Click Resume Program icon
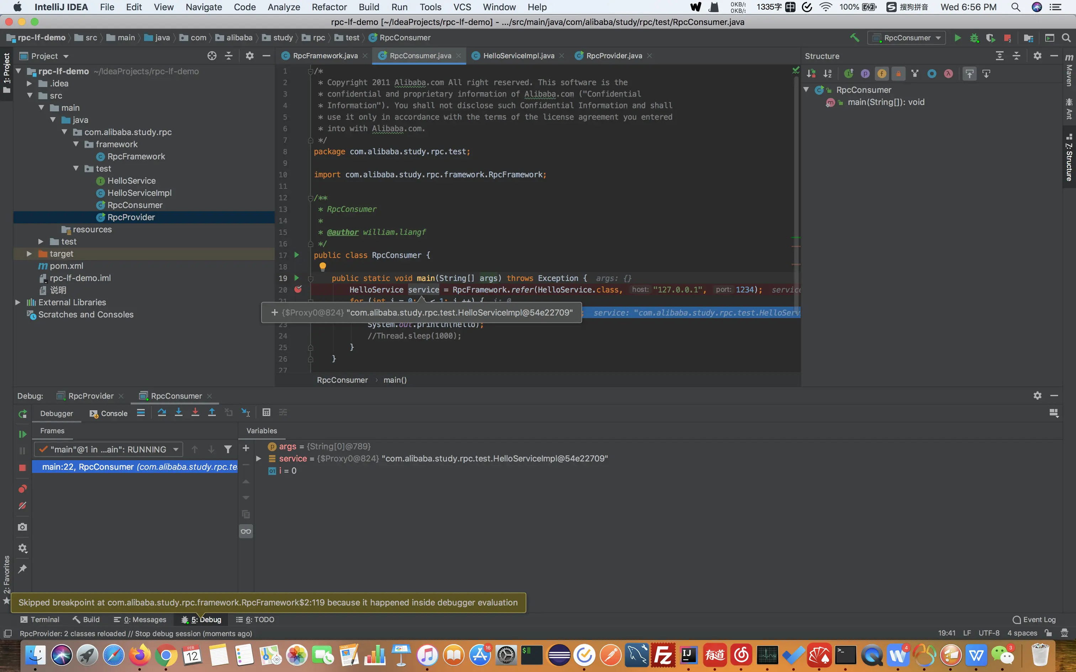Image resolution: width=1076 pixels, height=672 pixels. (23, 434)
